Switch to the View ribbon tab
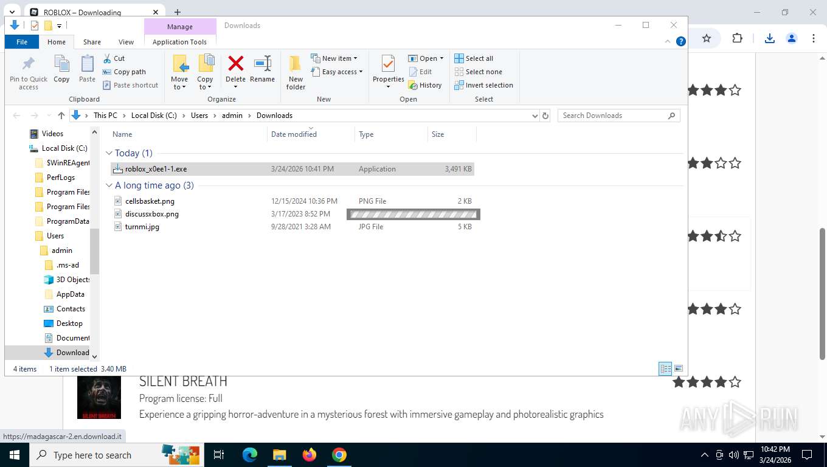The image size is (827, 467). 126,42
